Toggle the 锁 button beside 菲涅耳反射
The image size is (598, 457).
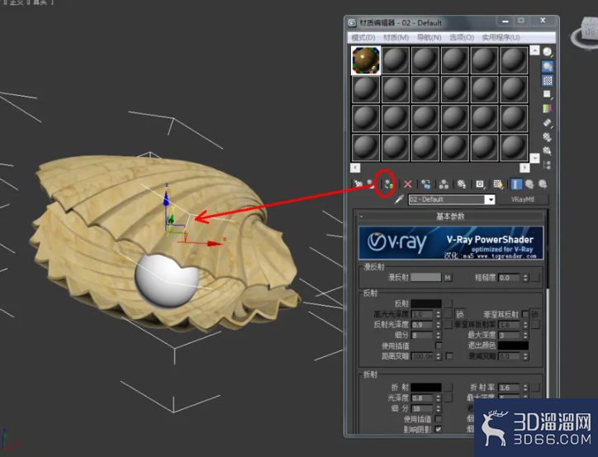(x=534, y=314)
